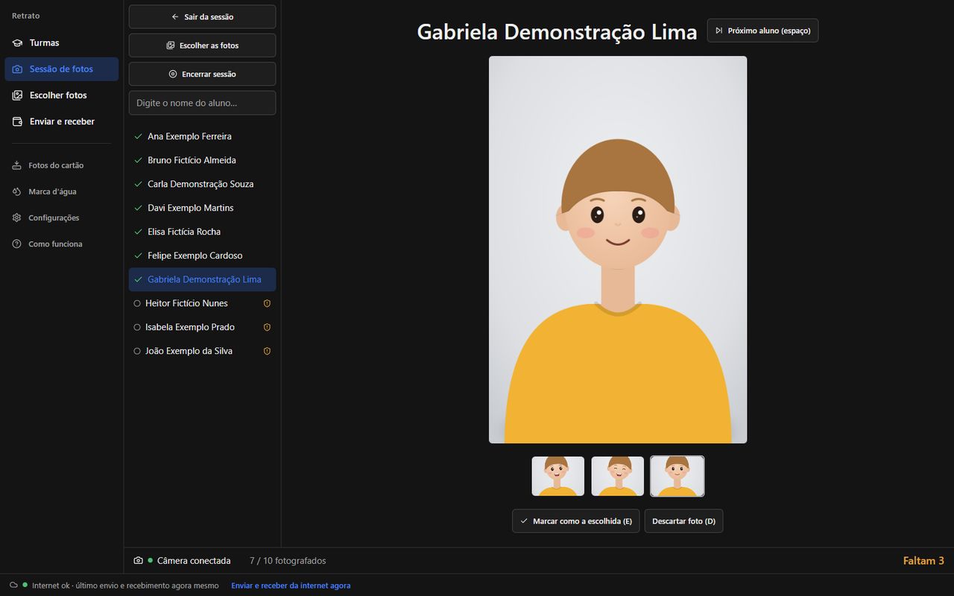954x596 pixels.
Task: Select Heitor Fictício Nunes in list
Action: (202, 303)
